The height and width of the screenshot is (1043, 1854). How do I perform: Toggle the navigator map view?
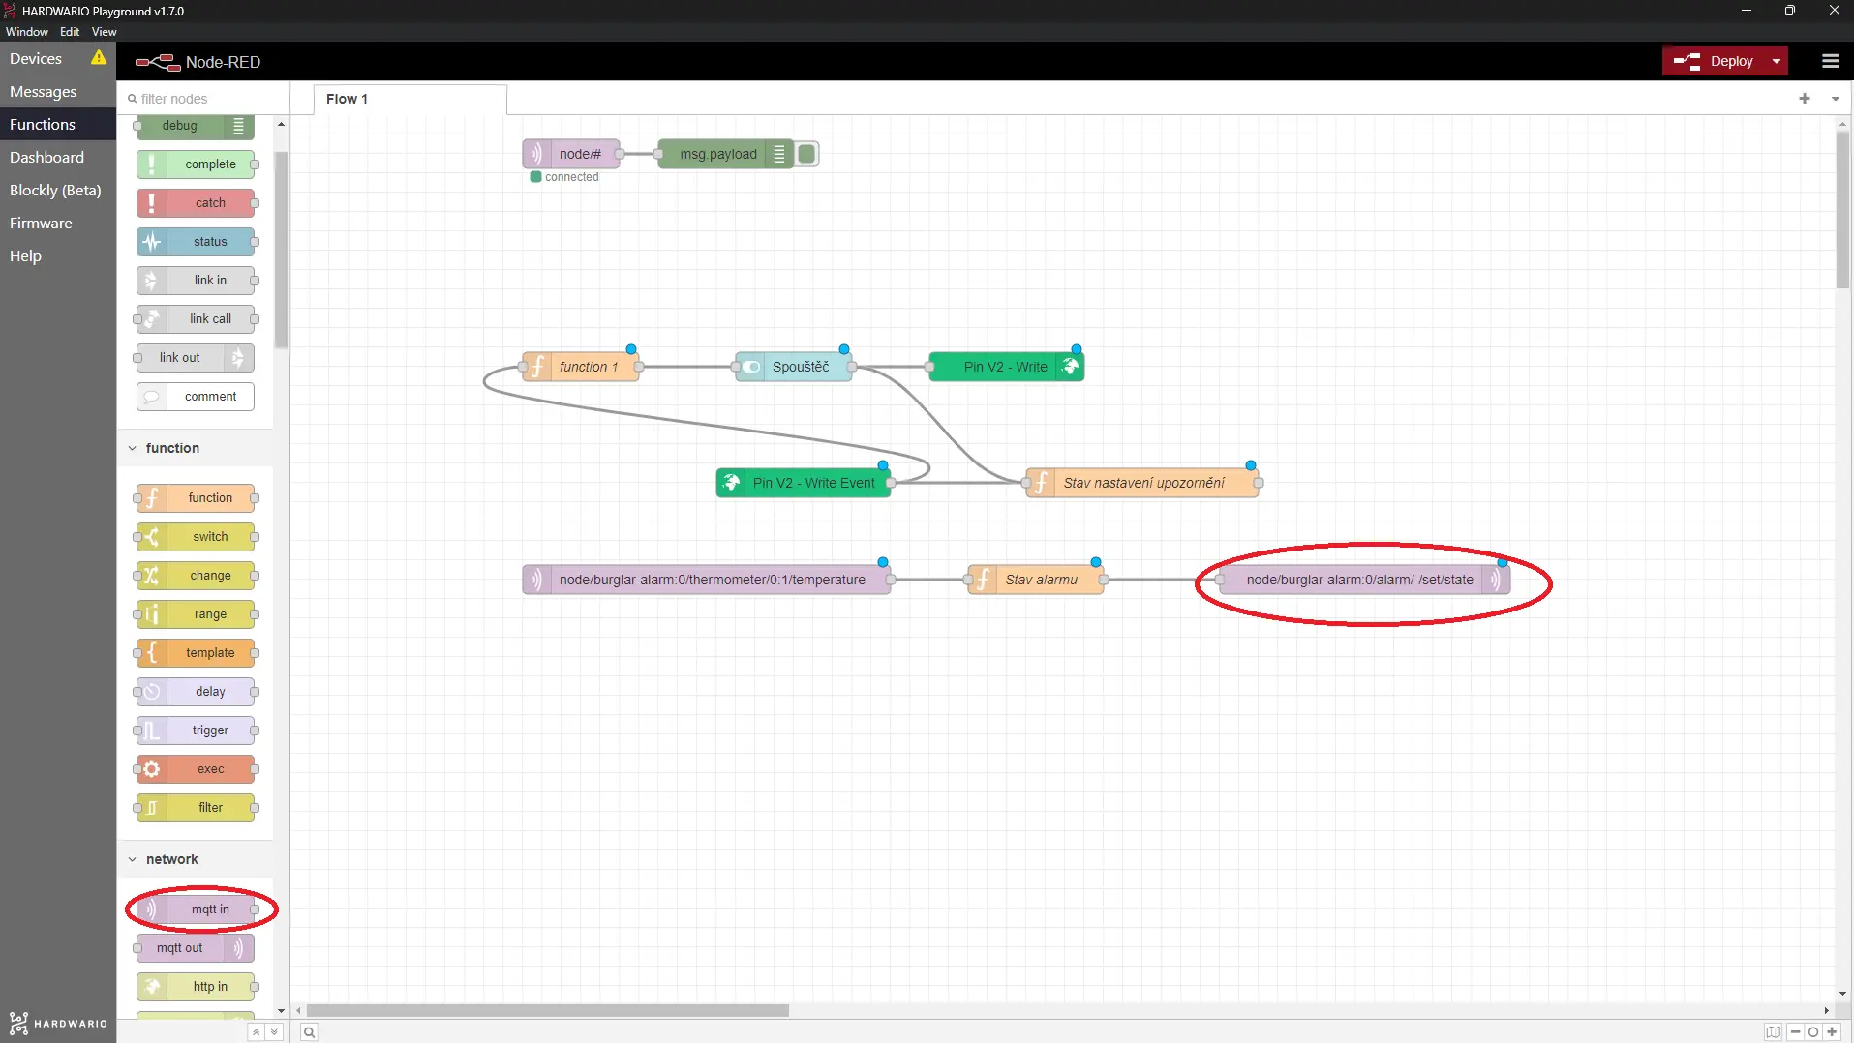1773,1032
